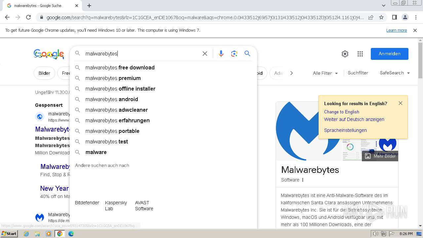Screen dimensions: 423x238
Task: Toggle Chrome side panel icon
Action: tap(394, 17)
